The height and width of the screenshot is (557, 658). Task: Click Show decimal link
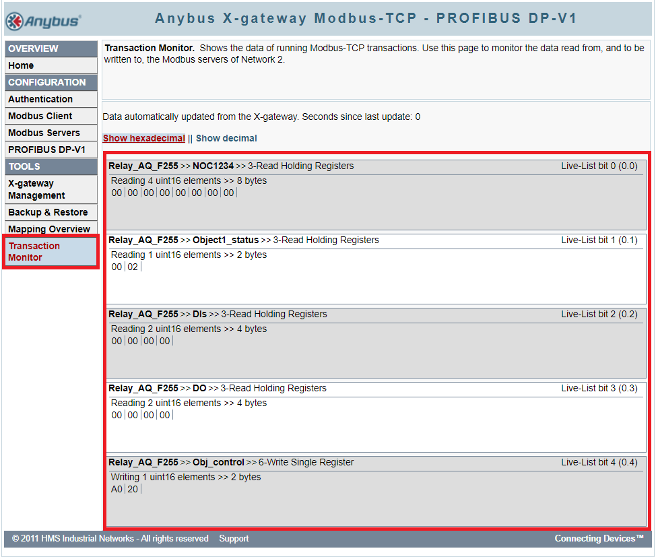226,138
